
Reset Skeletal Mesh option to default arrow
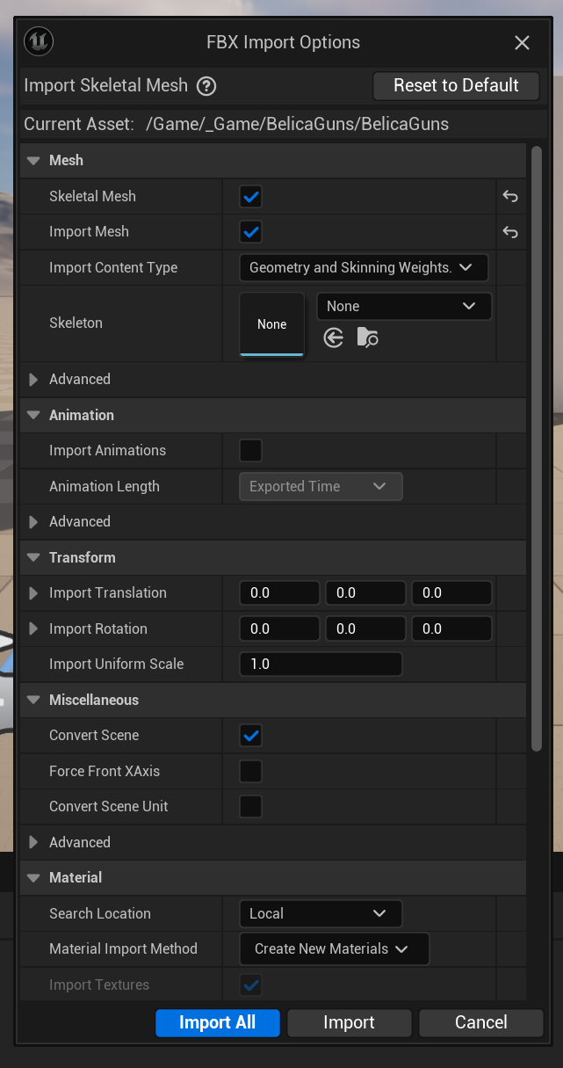click(x=510, y=197)
